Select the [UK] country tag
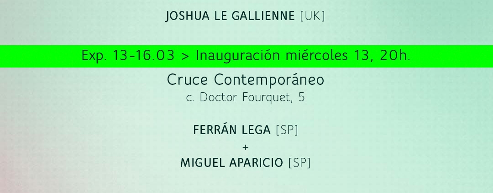Screen dimensions: 493x193 313,16
